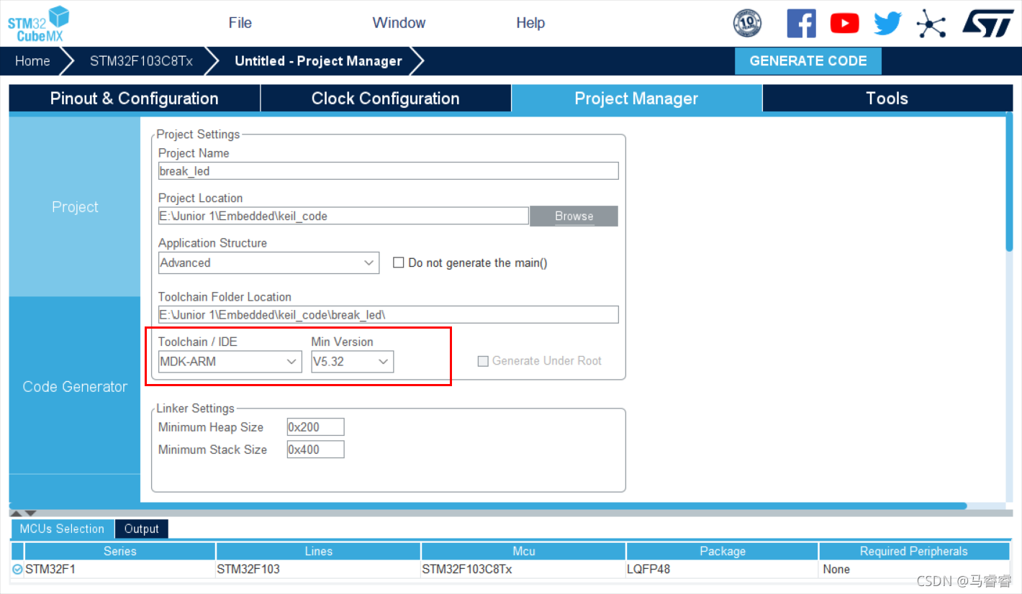Click the Mcu column header

(523, 552)
